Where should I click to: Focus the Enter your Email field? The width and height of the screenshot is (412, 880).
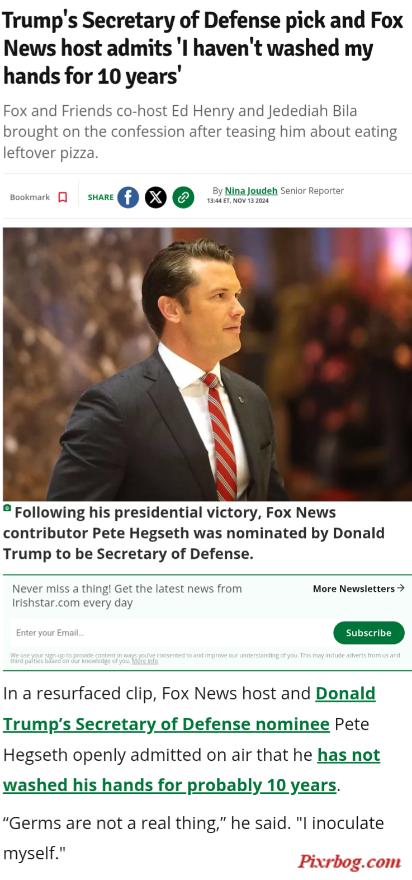(170, 633)
